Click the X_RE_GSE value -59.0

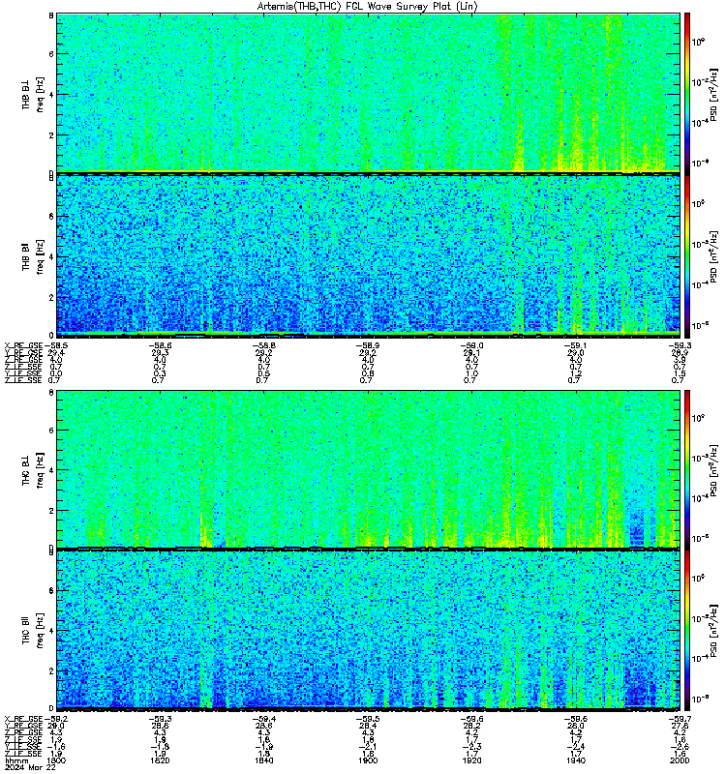pos(471,346)
